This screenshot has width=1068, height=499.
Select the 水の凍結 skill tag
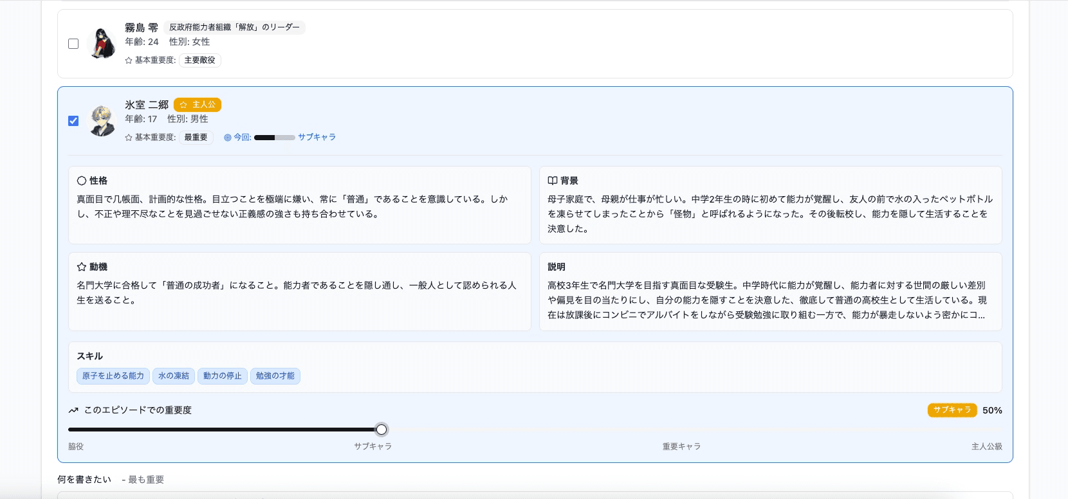point(174,376)
